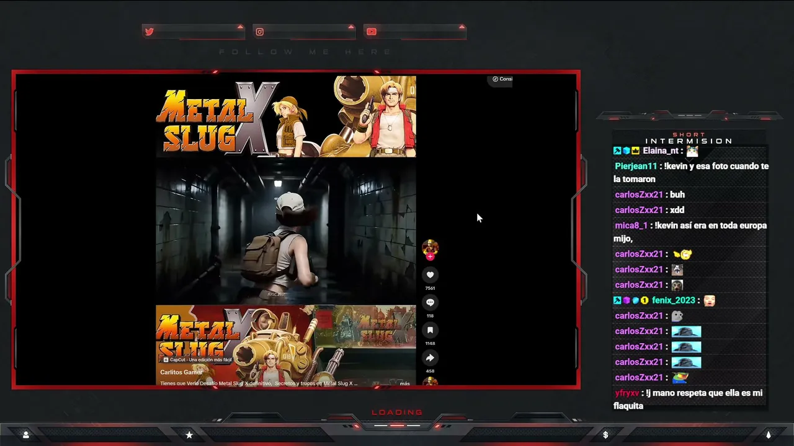Open the spinning music disc at video bottom
794x446 pixels.
[x=430, y=381]
